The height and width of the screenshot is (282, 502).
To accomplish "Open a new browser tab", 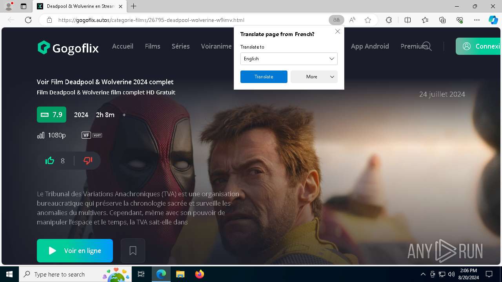I will click(x=134, y=6).
